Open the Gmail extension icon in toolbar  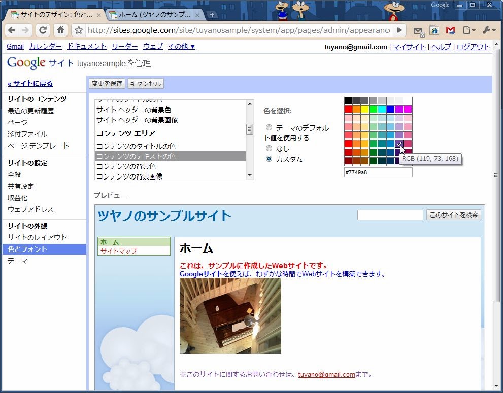[450, 30]
